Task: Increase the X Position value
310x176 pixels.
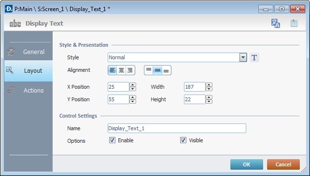Action: (133, 85)
